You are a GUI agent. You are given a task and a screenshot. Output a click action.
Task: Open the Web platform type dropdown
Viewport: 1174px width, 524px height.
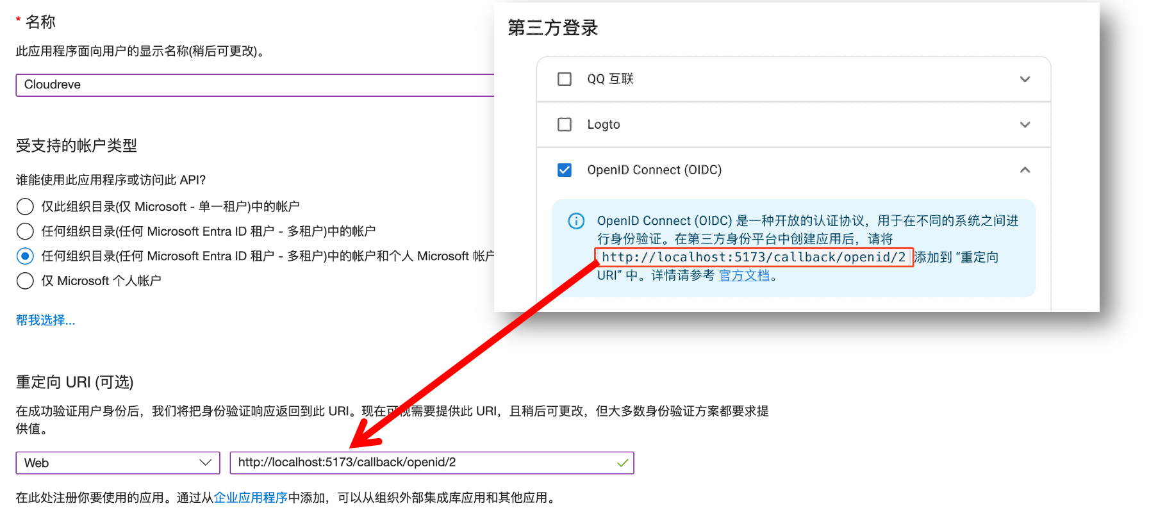tap(118, 463)
